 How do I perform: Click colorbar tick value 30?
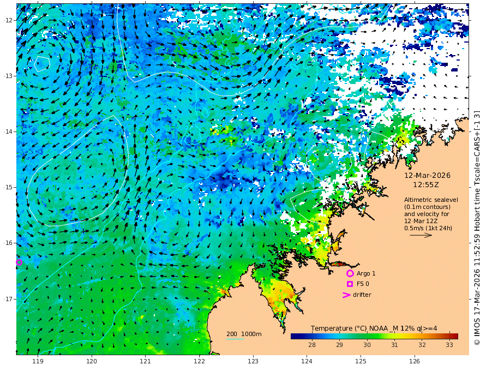click(367, 345)
